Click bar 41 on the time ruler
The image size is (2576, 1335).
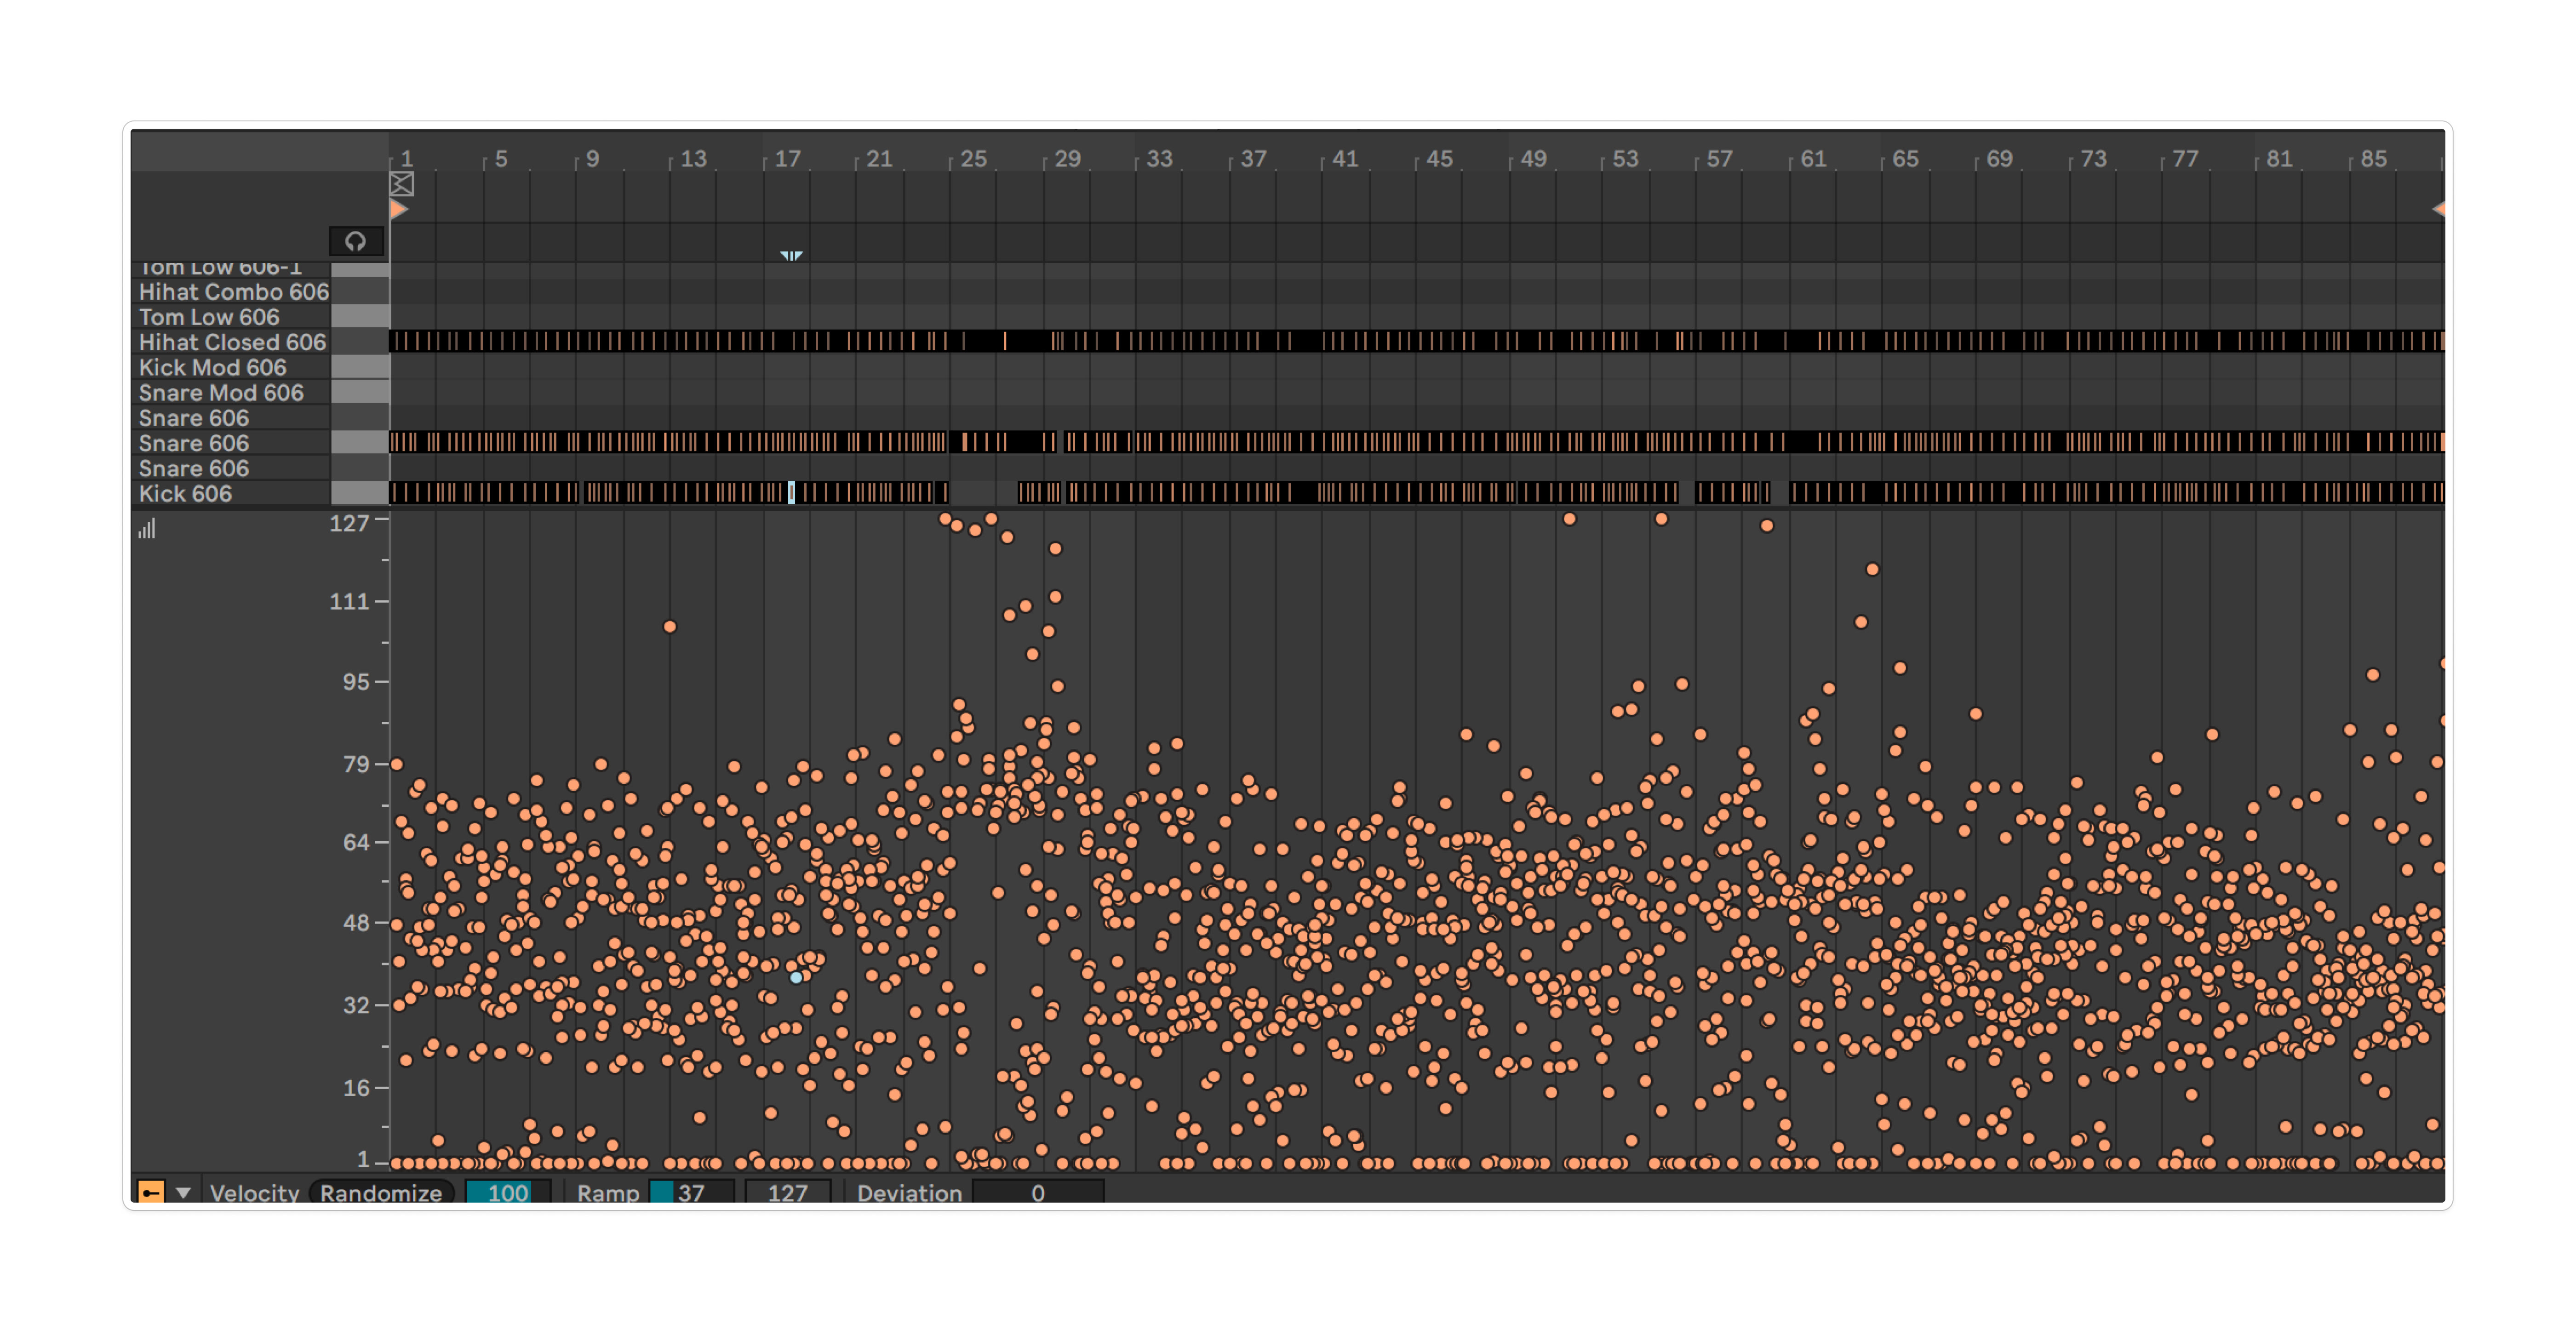click(x=1345, y=159)
